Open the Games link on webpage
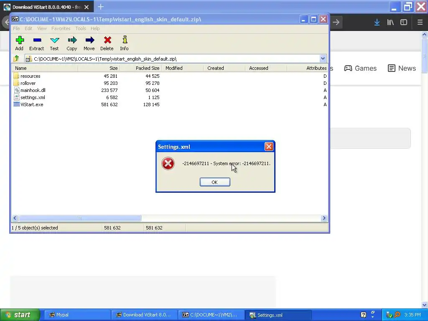Viewport: 428px width, 321px height. click(x=360, y=68)
